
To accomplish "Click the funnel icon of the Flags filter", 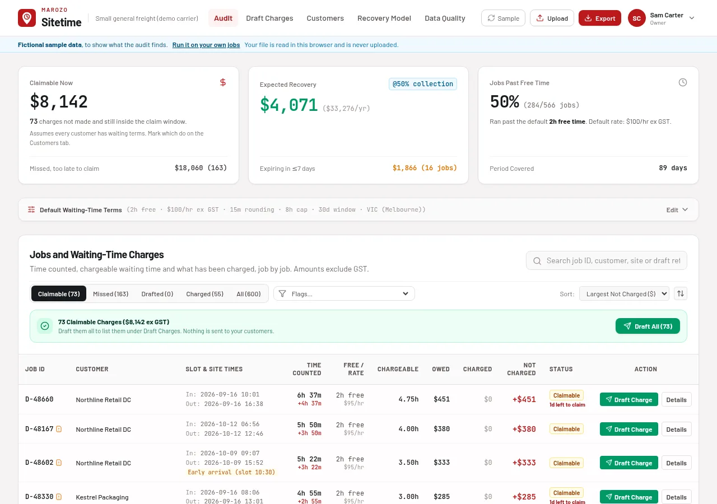I will pos(282,293).
